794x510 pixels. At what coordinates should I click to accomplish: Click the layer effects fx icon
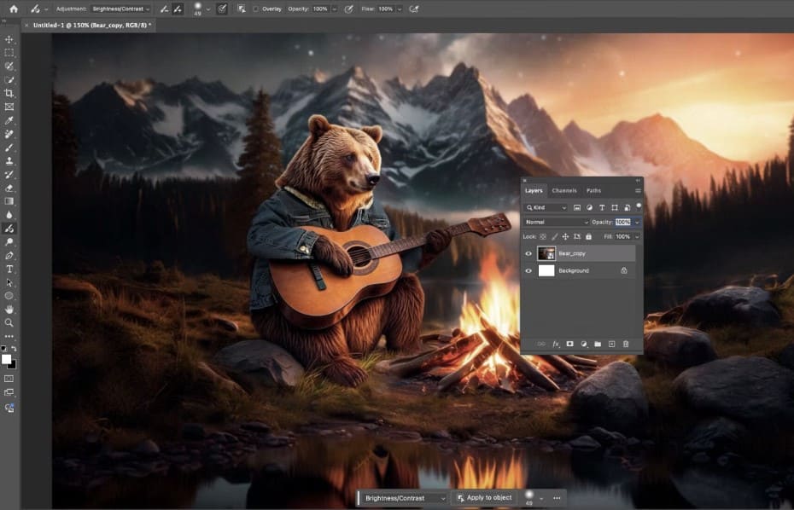point(555,344)
